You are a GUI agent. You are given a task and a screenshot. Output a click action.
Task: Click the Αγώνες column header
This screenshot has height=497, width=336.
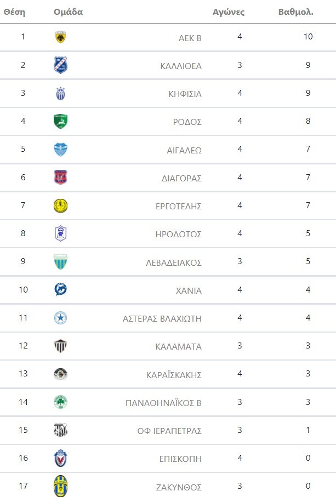coord(229,12)
